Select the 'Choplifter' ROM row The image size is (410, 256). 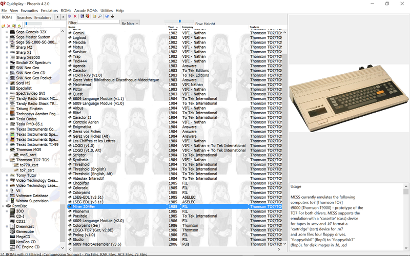[175, 183]
